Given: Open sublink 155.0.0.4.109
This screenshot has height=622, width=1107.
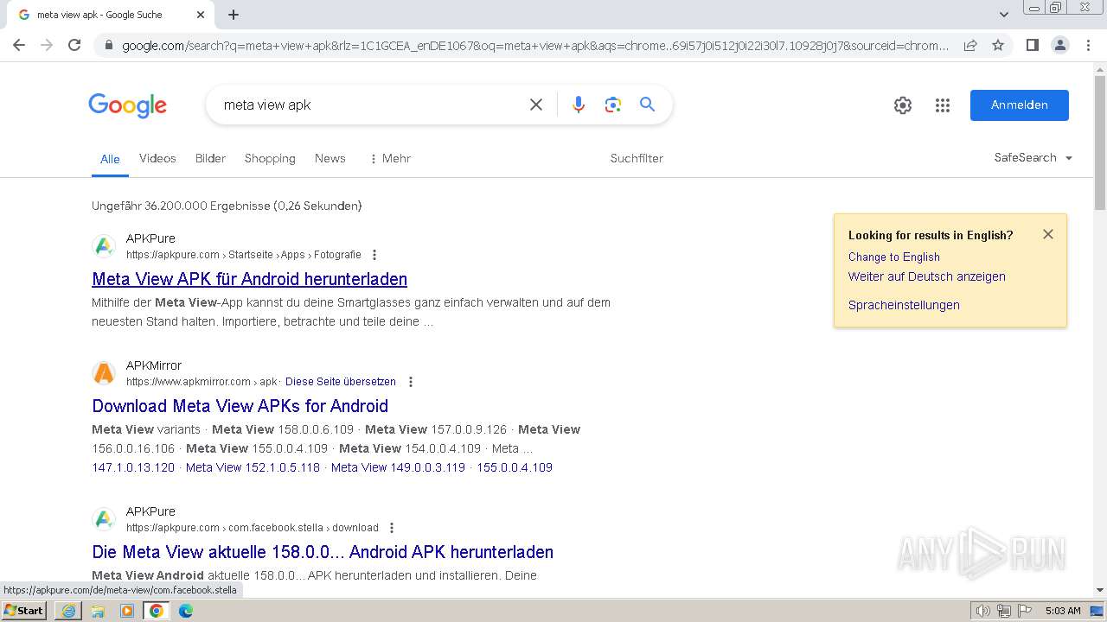Looking at the screenshot, I should click(x=515, y=467).
